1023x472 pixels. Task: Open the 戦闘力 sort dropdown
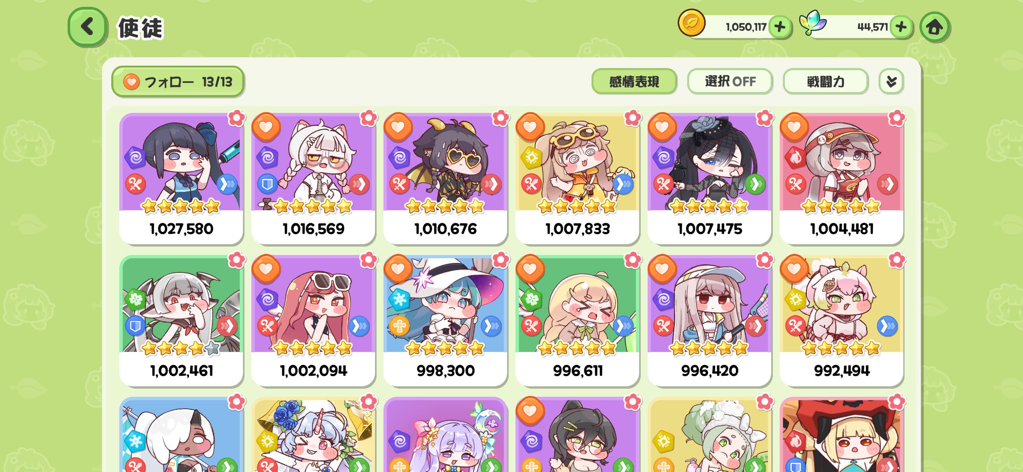point(826,82)
